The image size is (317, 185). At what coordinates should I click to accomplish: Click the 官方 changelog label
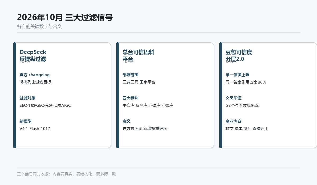pos(35,75)
